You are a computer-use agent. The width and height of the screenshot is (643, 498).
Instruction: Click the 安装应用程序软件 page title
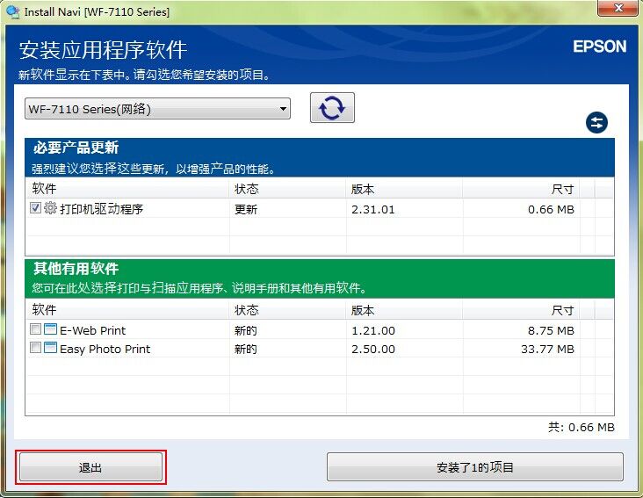tap(103, 49)
